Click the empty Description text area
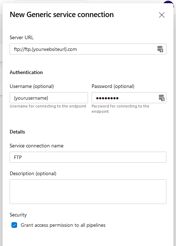176x246 pixels. pos(88,192)
